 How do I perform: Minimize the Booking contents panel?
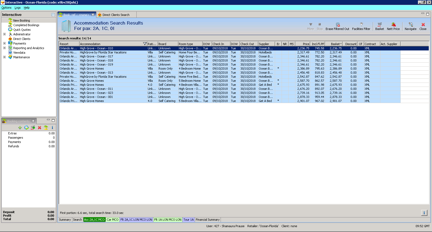click(48, 120)
